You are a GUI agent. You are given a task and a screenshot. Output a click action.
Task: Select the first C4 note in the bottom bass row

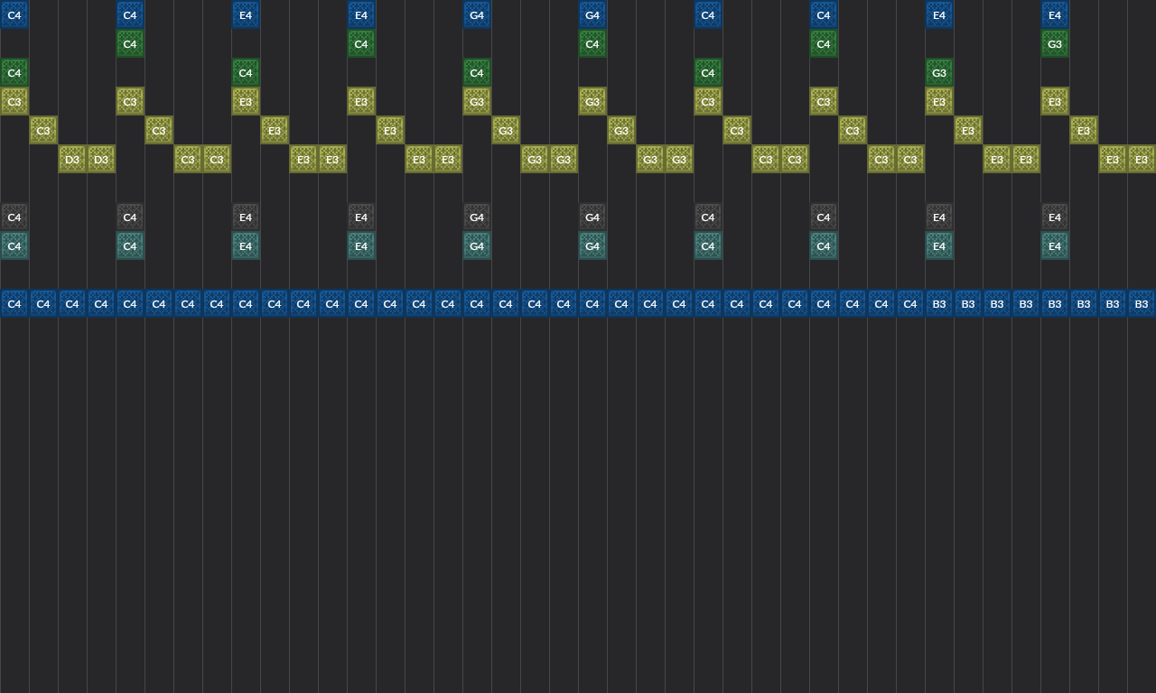click(14, 303)
